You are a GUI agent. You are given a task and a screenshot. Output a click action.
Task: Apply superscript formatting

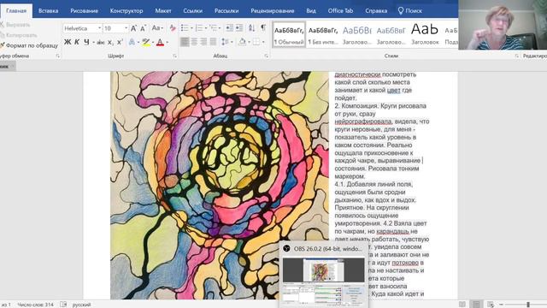pyautogui.click(x=120, y=42)
